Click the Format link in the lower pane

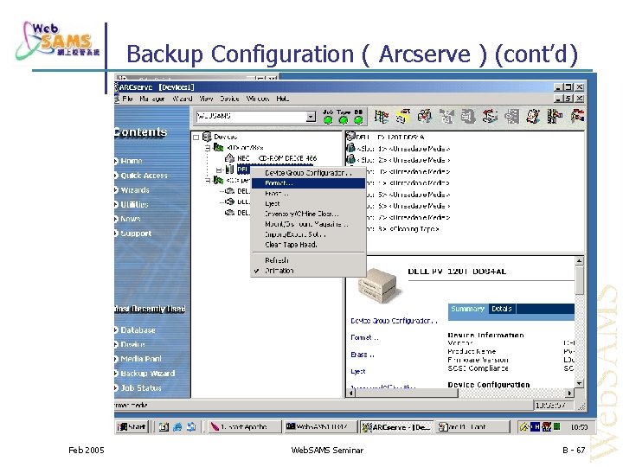point(364,337)
